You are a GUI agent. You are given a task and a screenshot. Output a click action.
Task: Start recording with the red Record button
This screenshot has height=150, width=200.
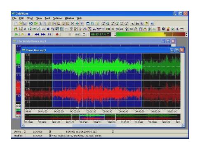pos(57,34)
